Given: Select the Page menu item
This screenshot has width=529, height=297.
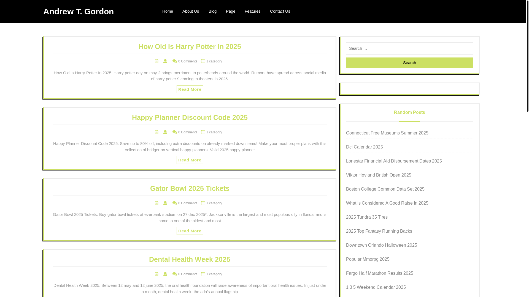Looking at the screenshot, I should click(231, 11).
